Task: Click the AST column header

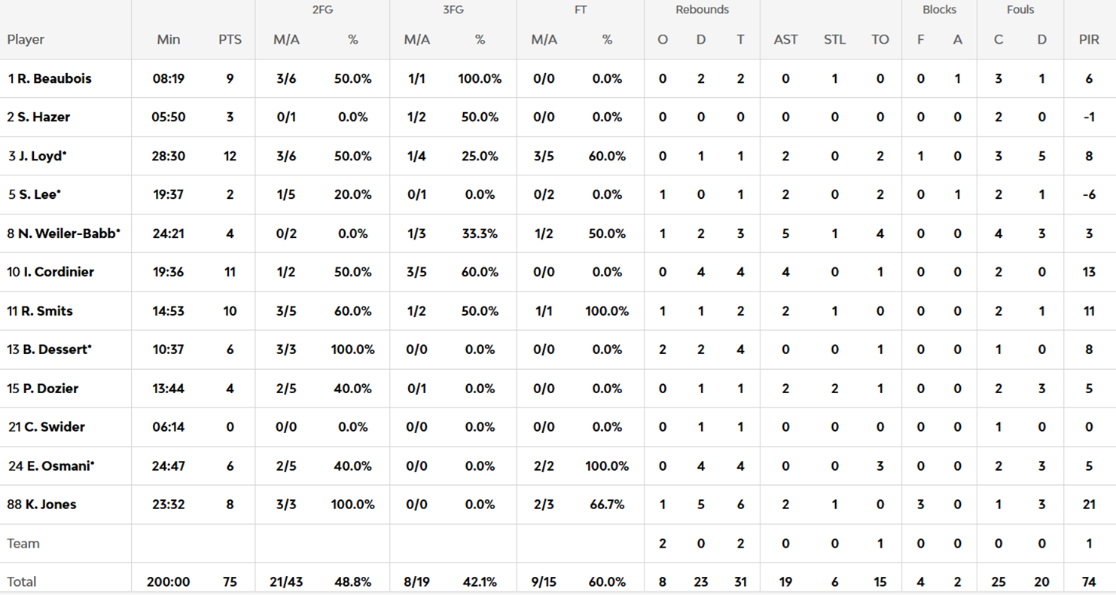Action: [x=785, y=40]
